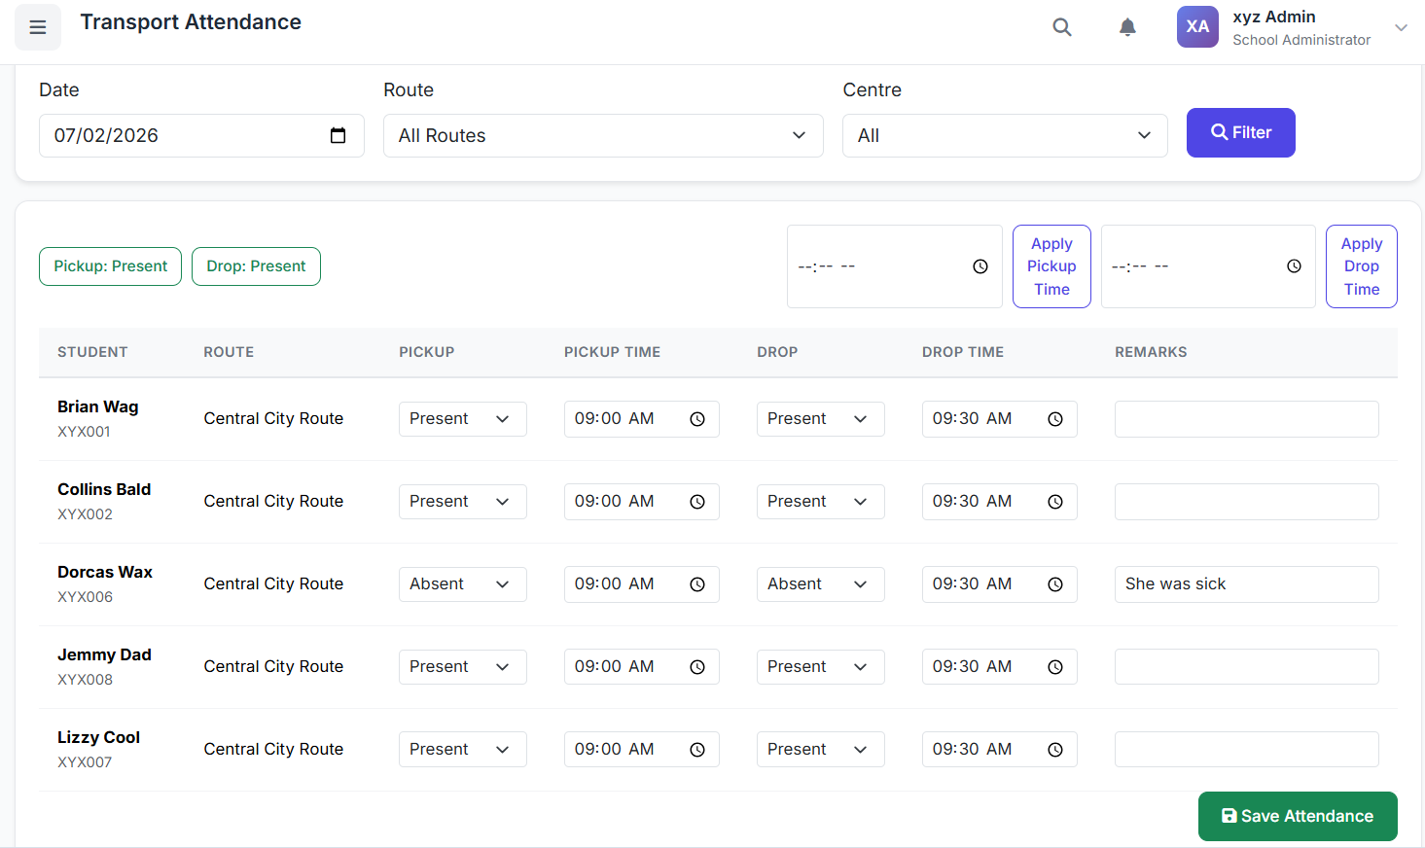The height and width of the screenshot is (848, 1425).
Task: Click the blue Filter button
Action: [1240, 132]
